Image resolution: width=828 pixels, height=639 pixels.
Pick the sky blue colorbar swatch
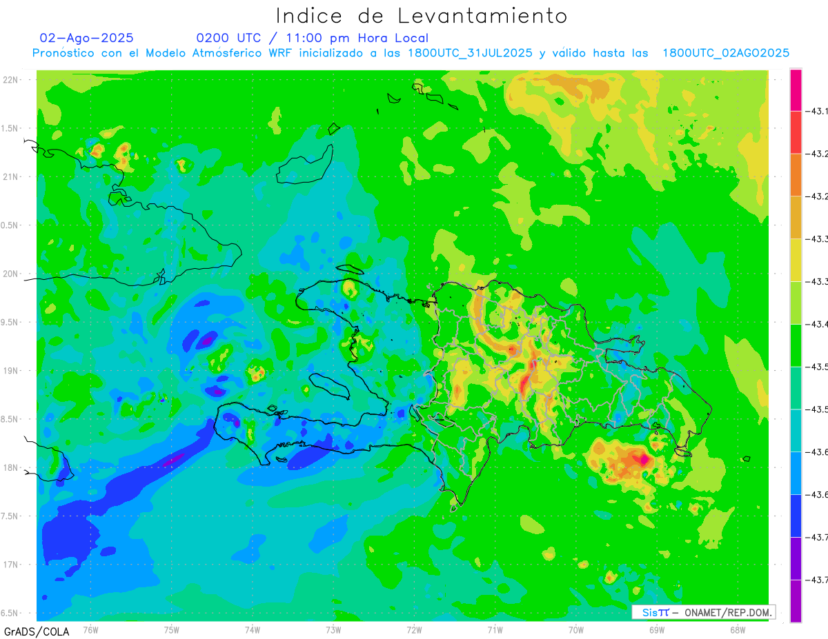[796, 473]
